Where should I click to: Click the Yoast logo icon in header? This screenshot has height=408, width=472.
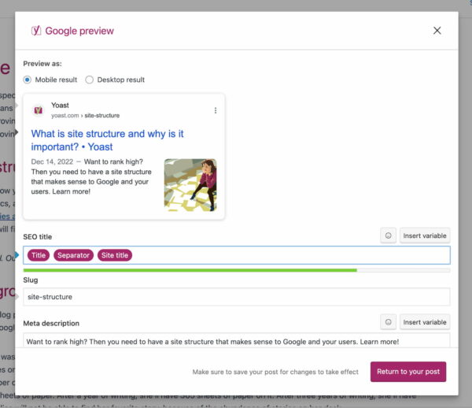click(36, 31)
